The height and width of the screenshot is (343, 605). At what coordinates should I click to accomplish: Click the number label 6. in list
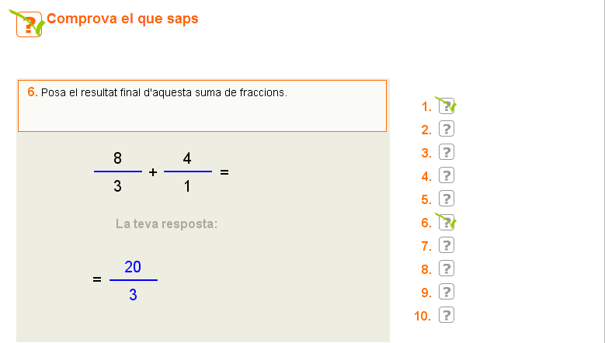pos(426,223)
